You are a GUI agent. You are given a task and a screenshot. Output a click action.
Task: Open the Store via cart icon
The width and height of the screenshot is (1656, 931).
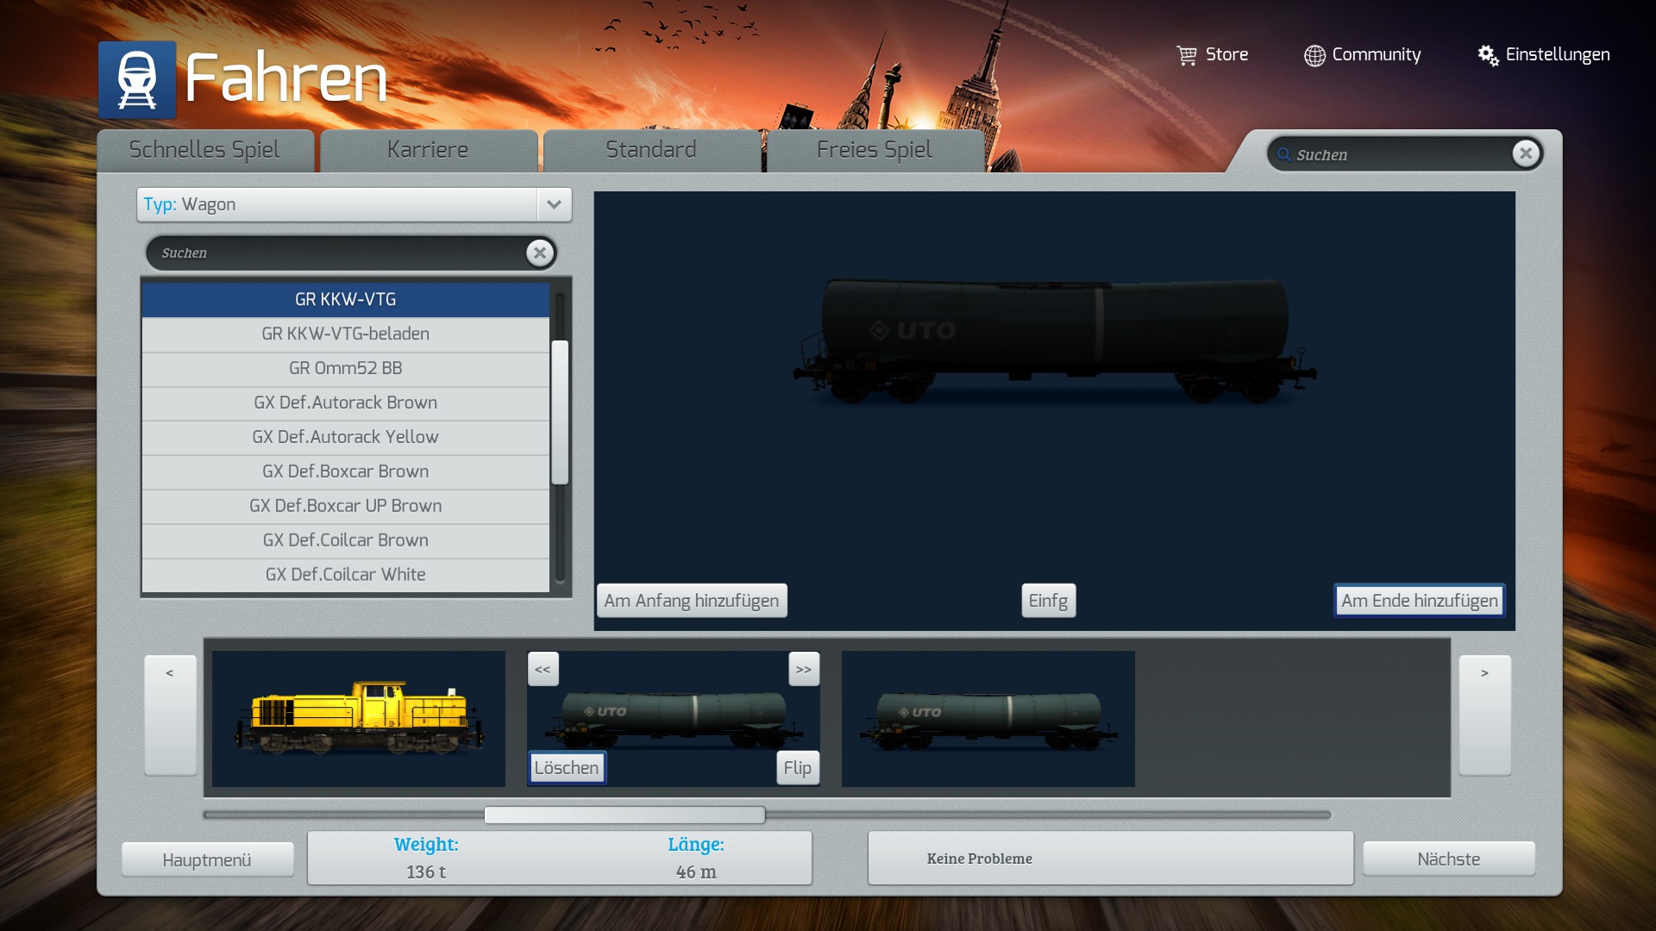[x=1187, y=55]
